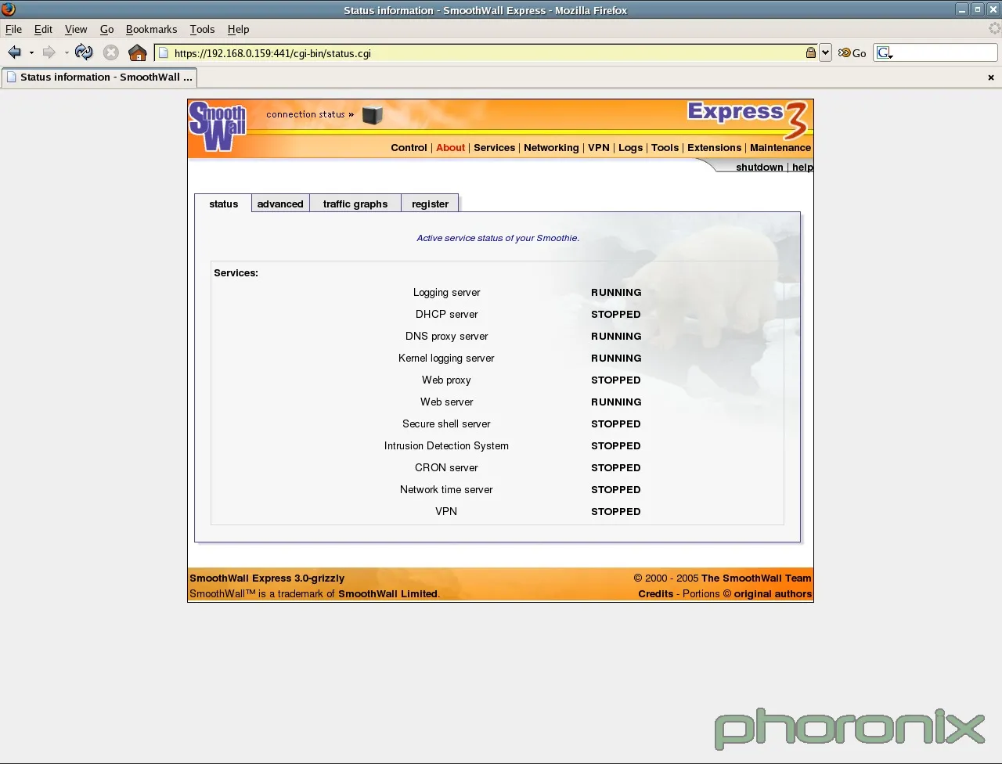The width and height of the screenshot is (1002, 764).
Task: Click the Logging server row label
Action: [x=446, y=292]
